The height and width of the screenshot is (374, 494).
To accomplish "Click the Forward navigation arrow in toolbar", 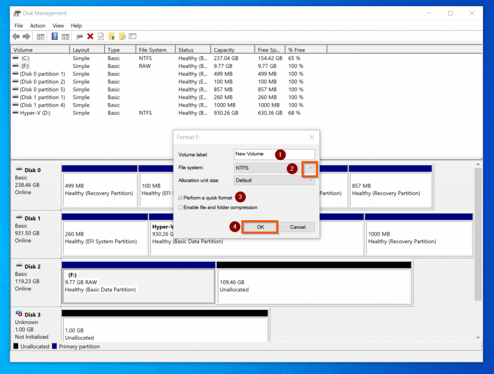I will coord(26,36).
